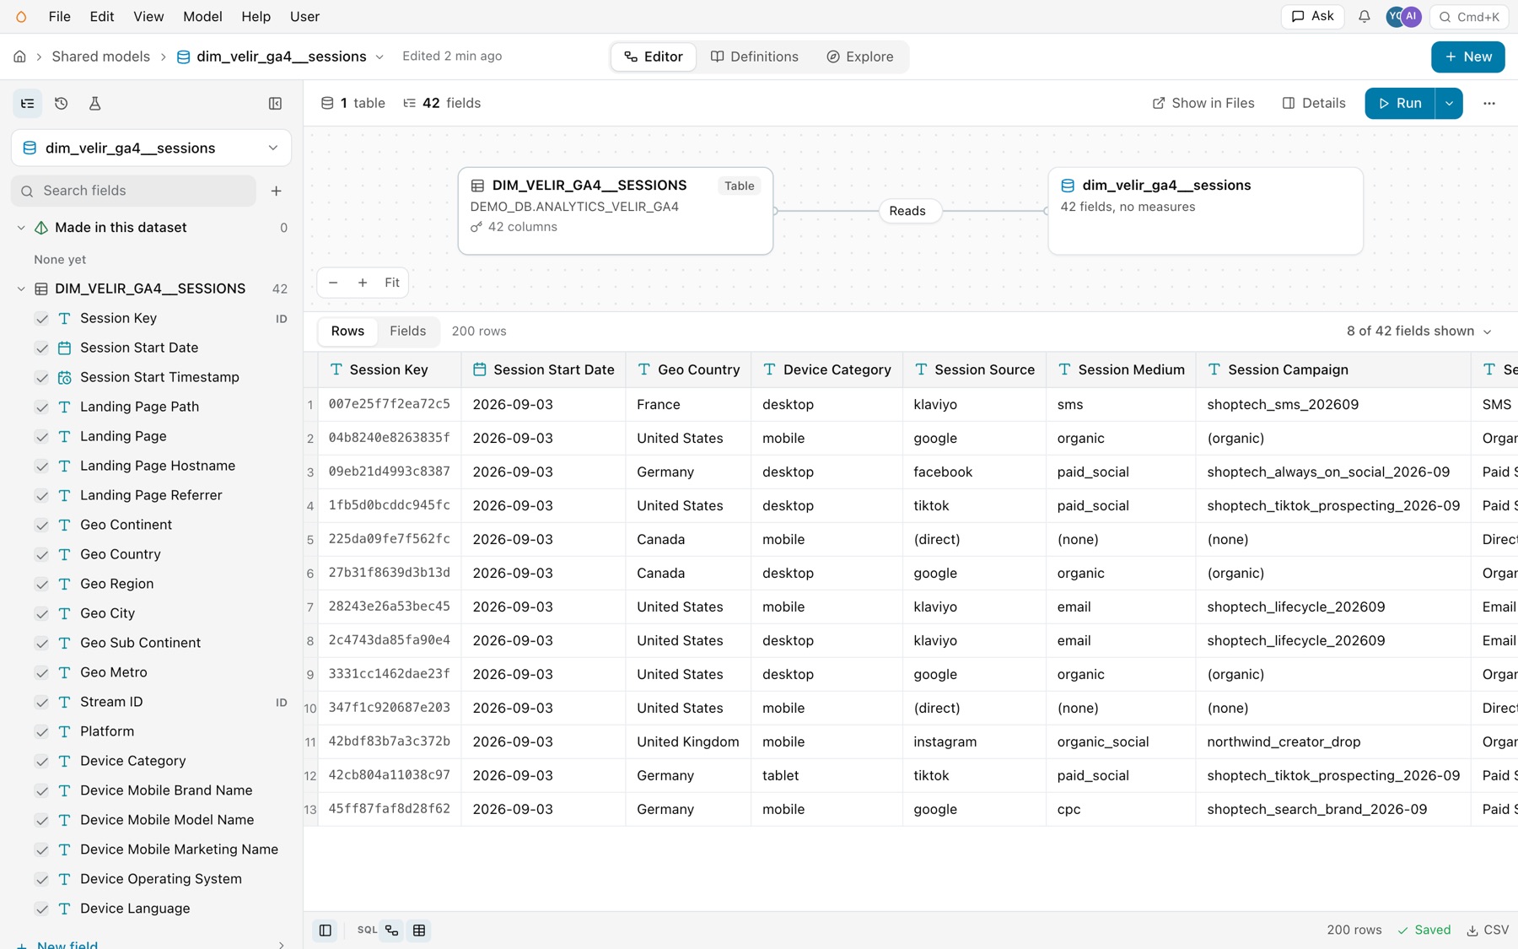Open the version history clock icon
This screenshot has width=1518, height=949.
pyautogui.click(x=62, y=103)
